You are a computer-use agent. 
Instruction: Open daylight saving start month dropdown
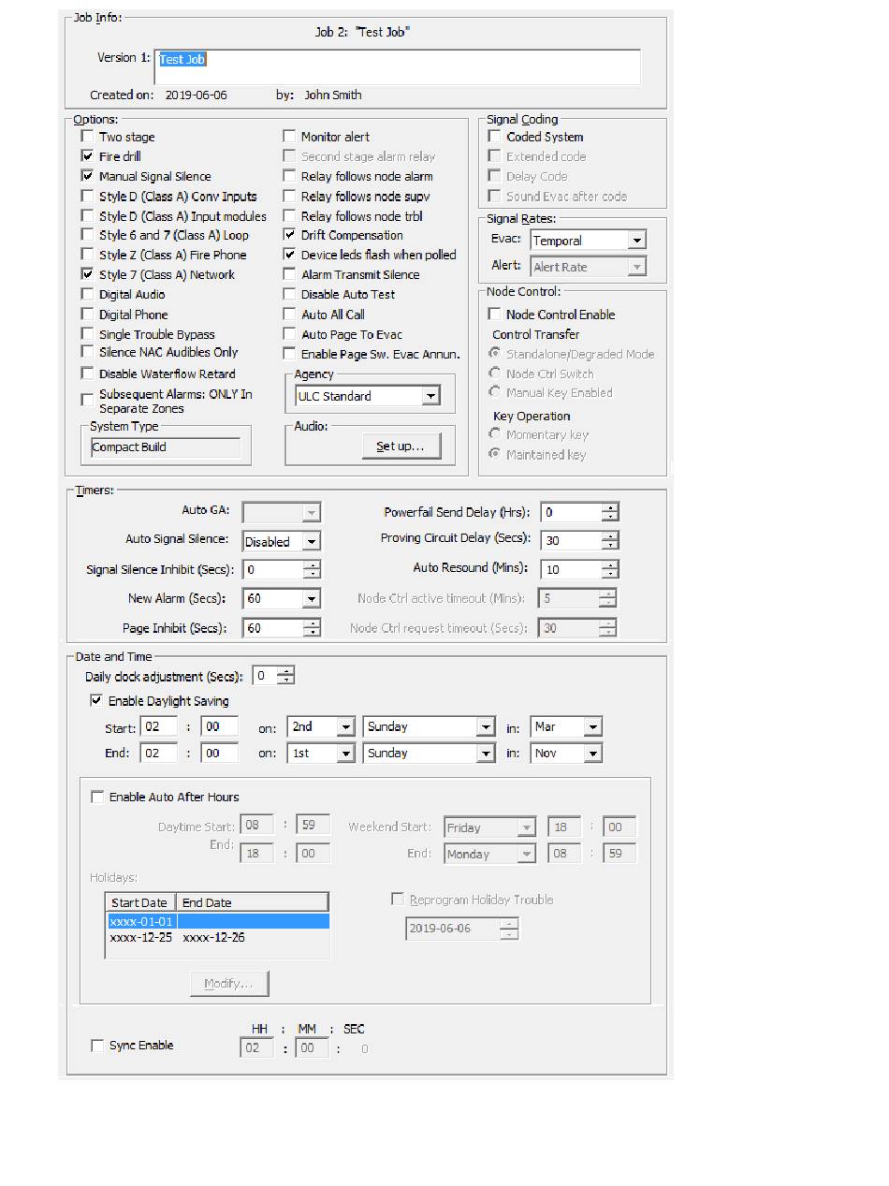click(591, 726)
